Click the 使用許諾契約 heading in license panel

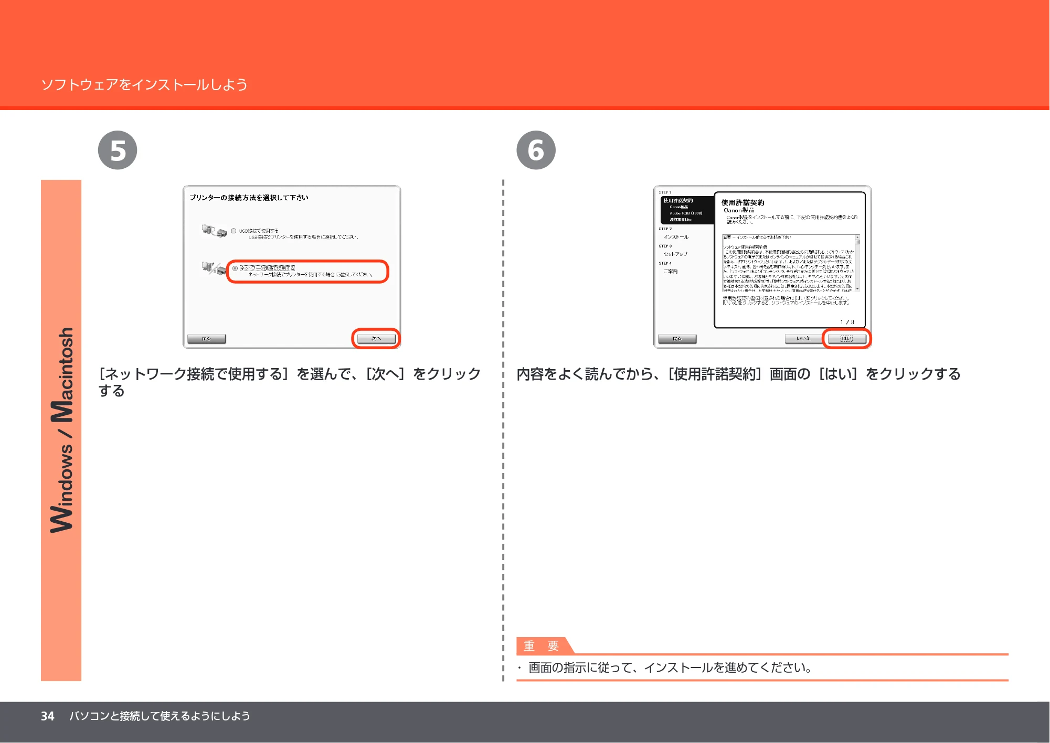(x=743, y=202)
